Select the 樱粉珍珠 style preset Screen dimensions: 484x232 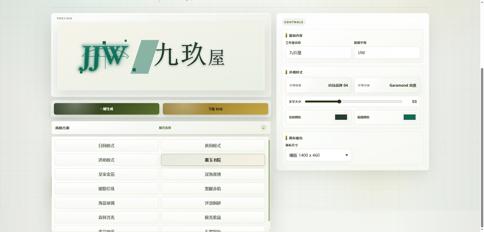pos(106,189)
